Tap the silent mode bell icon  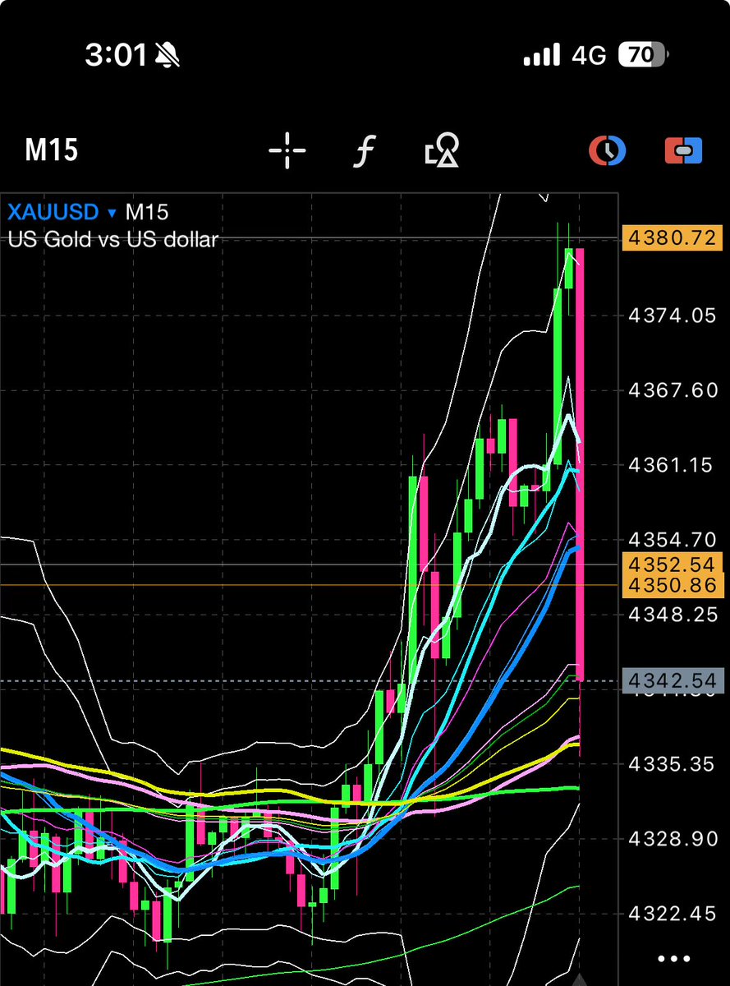click(167, 56)
